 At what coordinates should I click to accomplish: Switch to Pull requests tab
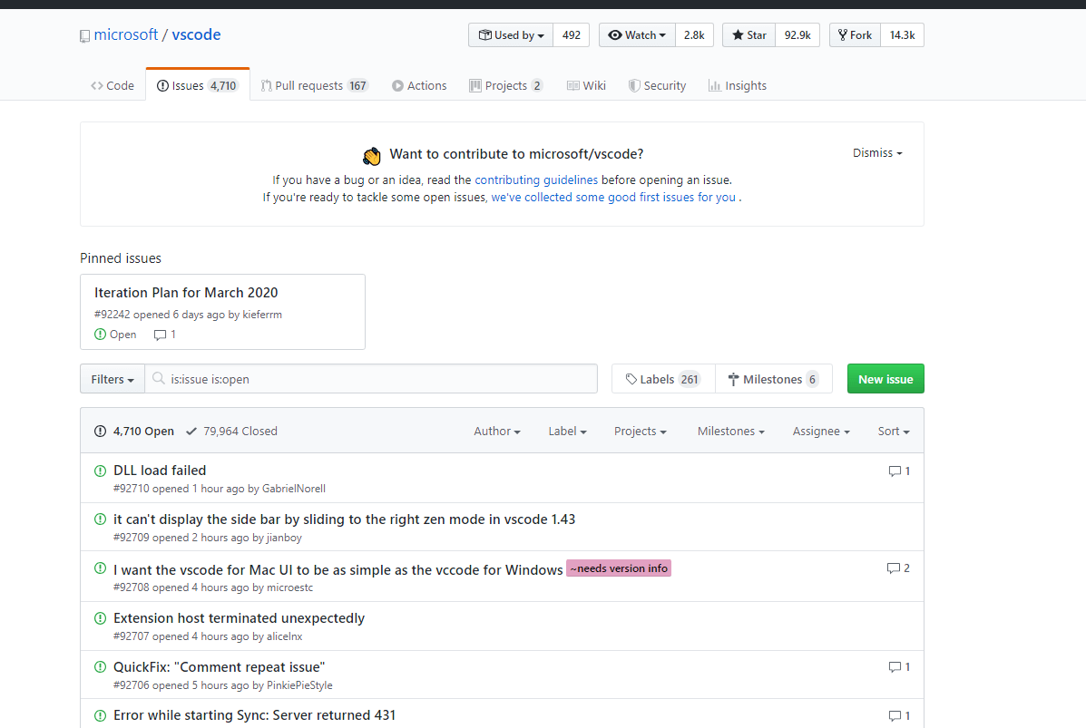[315, 86]
